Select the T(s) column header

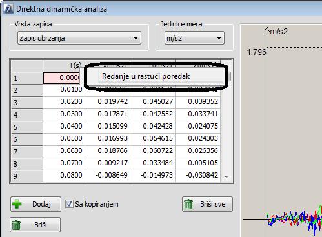[64, 66]
